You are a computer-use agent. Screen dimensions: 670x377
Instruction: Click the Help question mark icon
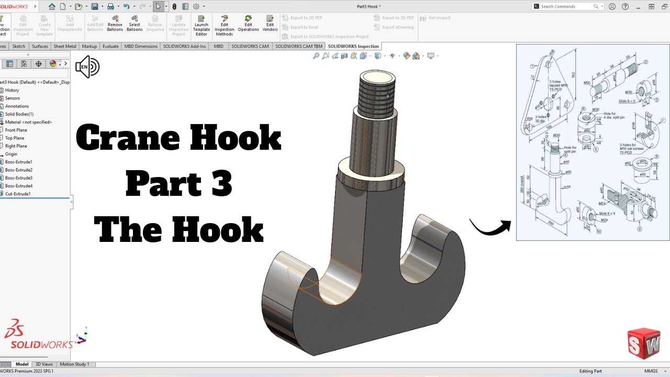click(625, 6)
